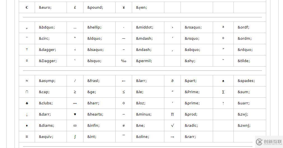
Task: Click the spade suit ♠ symbol
Action: coord(223,81)
